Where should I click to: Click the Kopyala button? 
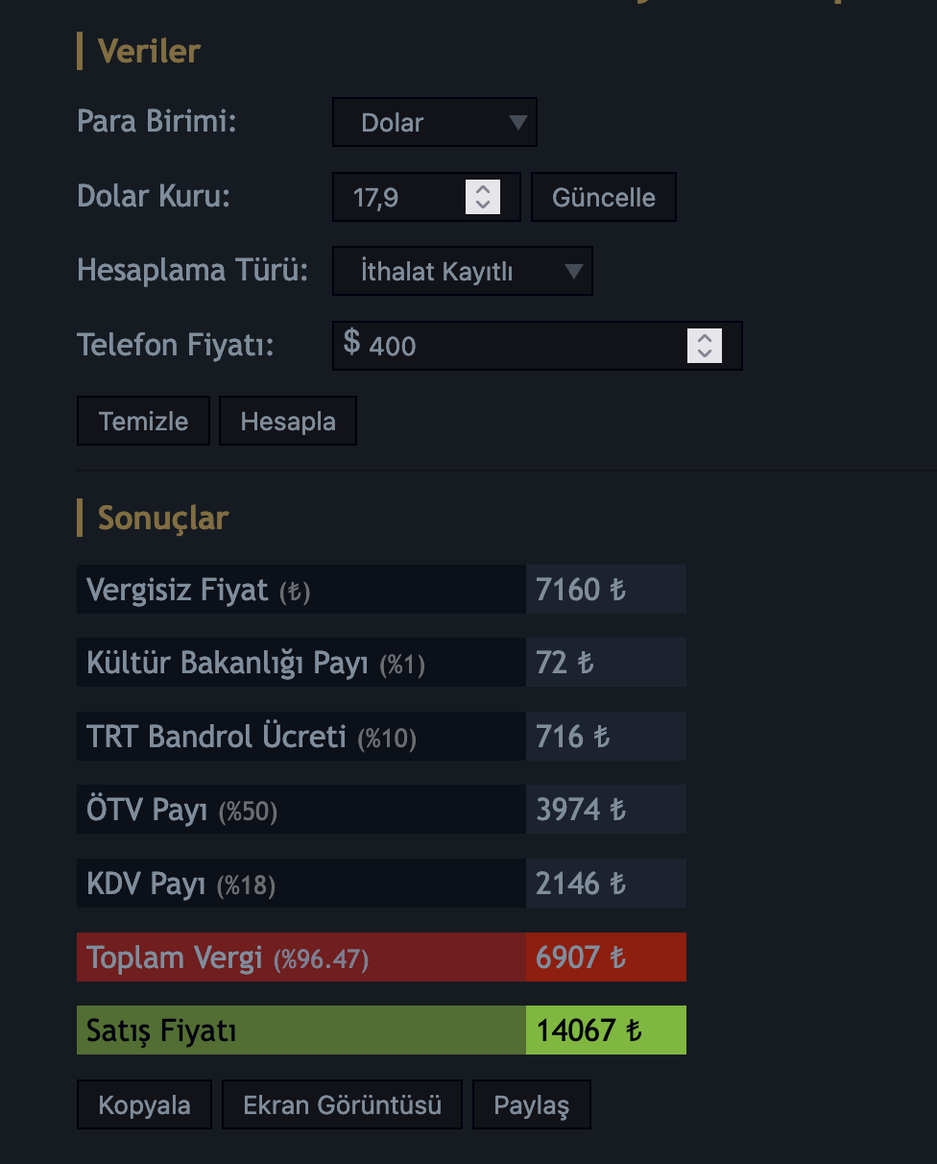(x=144, y=1104)
